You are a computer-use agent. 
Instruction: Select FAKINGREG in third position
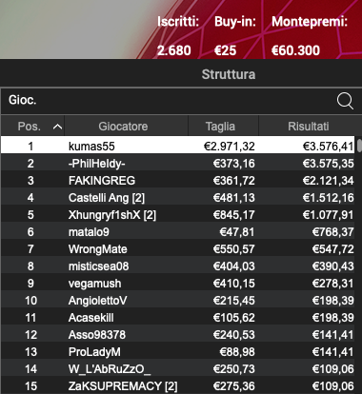pyautogui.click(x=178, y=181)
